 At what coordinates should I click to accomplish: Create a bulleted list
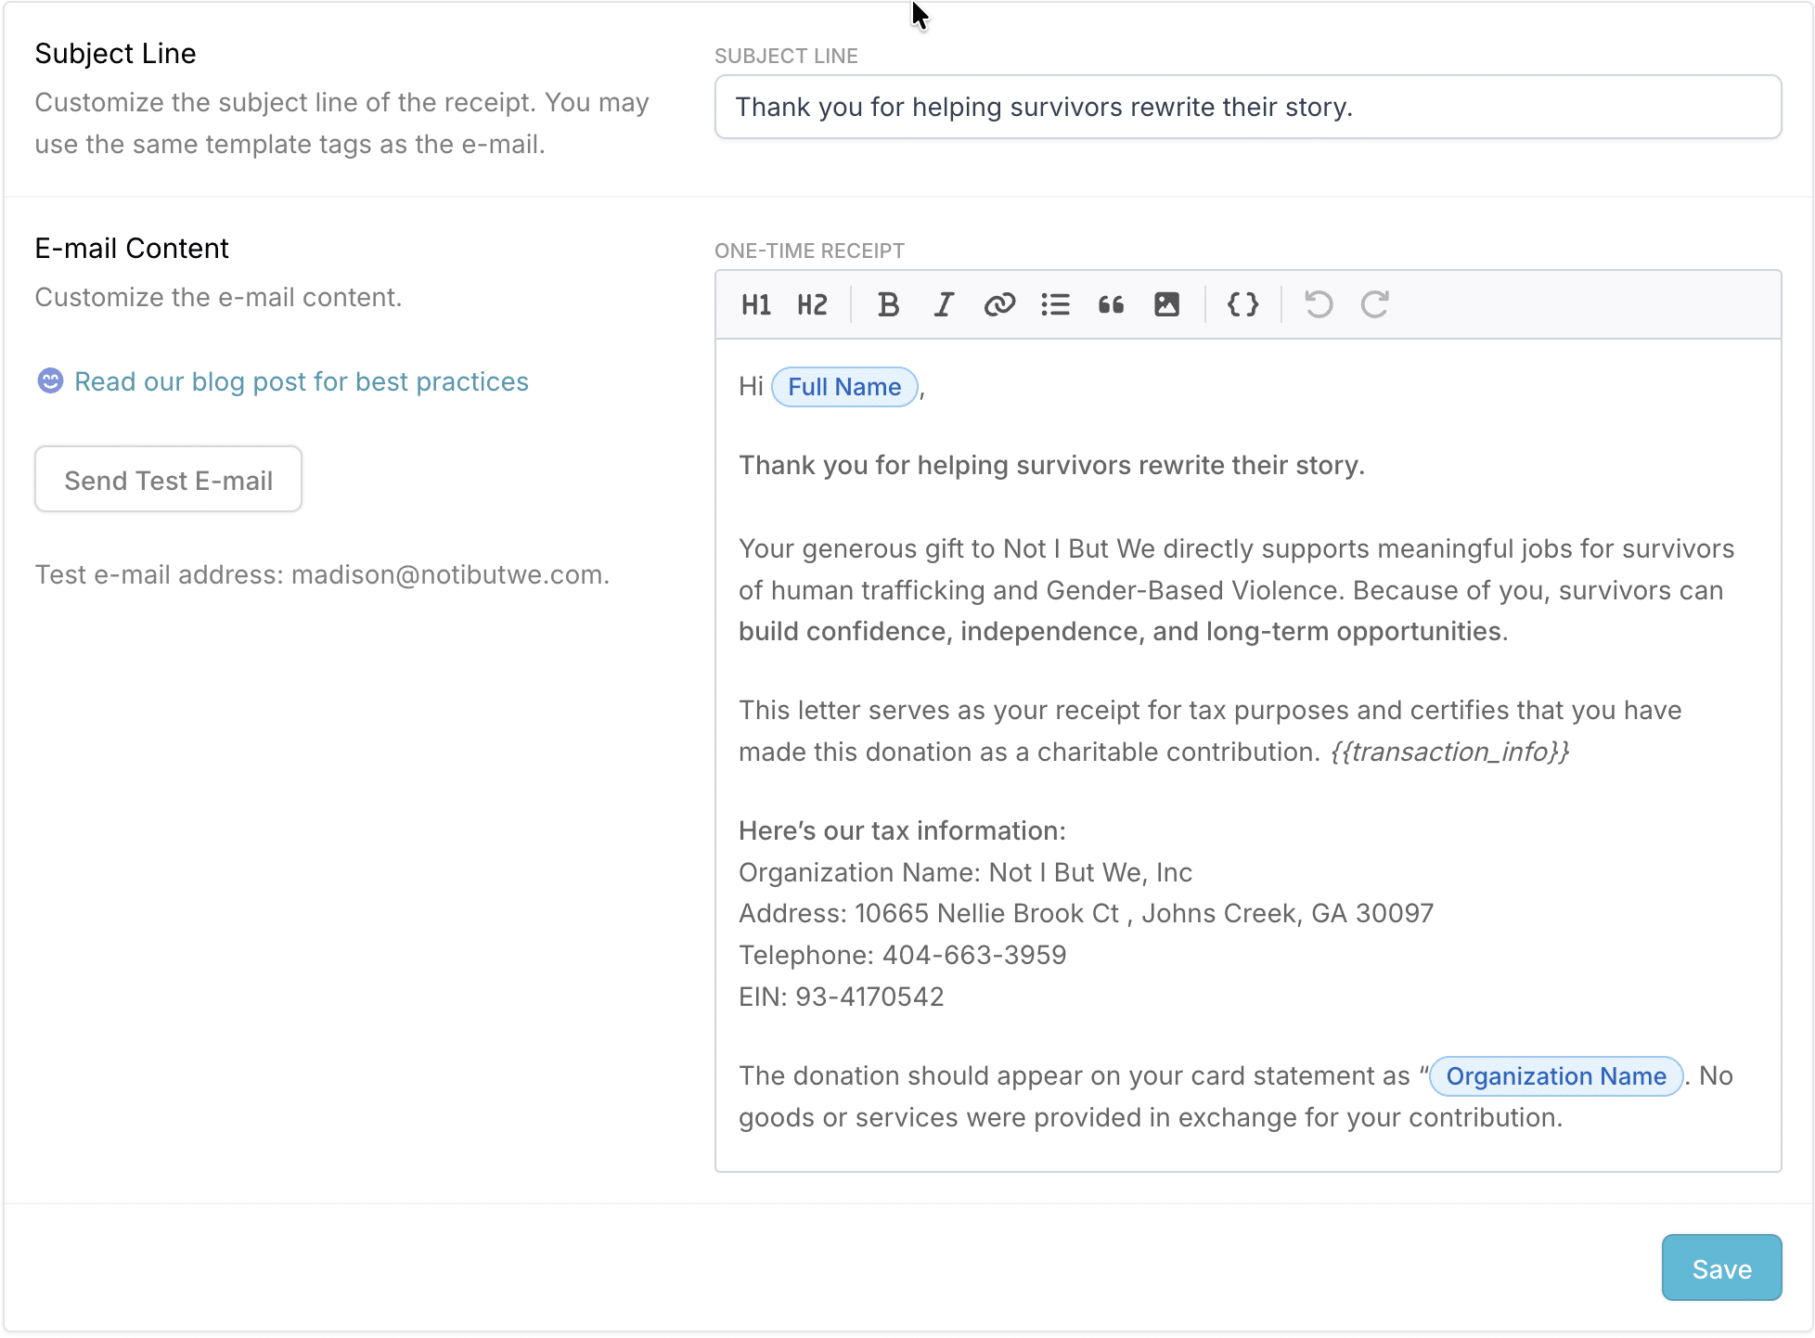point(1055,304)
